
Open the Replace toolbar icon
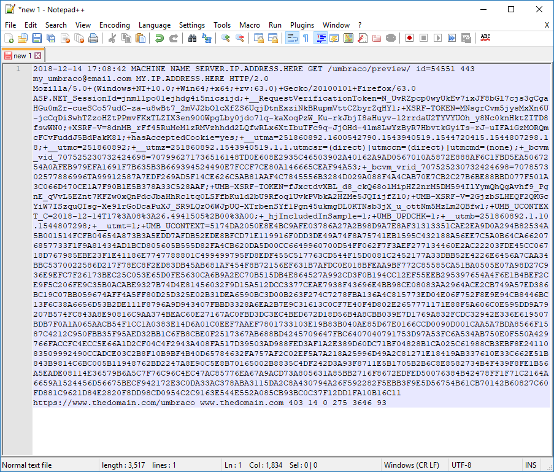[x=206, y=38]
